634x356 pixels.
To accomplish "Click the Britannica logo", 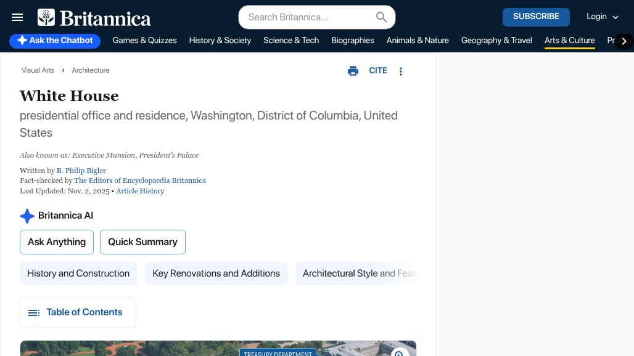I will pyautogui.click(x=94, y=18).
